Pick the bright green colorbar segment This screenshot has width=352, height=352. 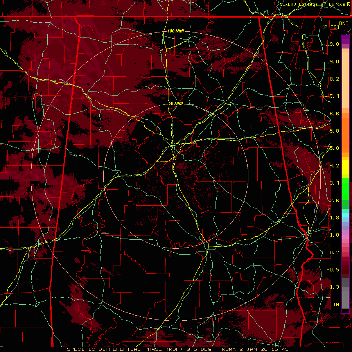345,189
